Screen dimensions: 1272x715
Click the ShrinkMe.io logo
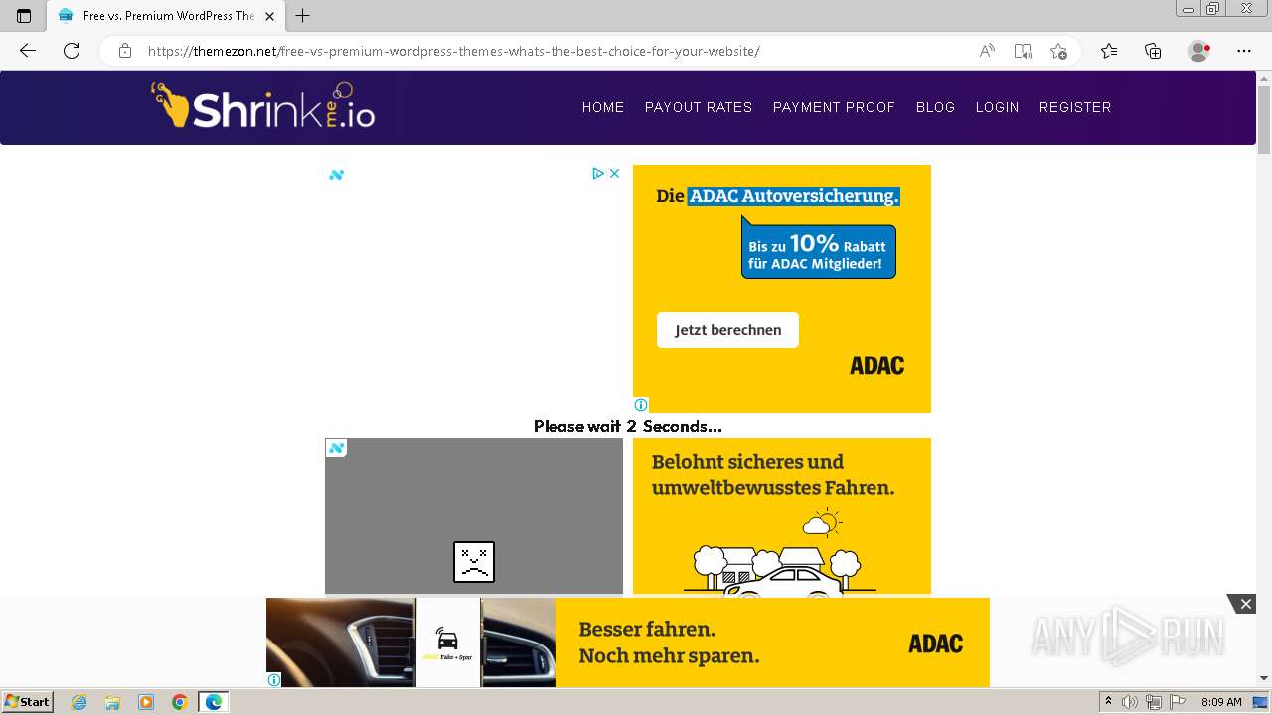tap(263, 105)
